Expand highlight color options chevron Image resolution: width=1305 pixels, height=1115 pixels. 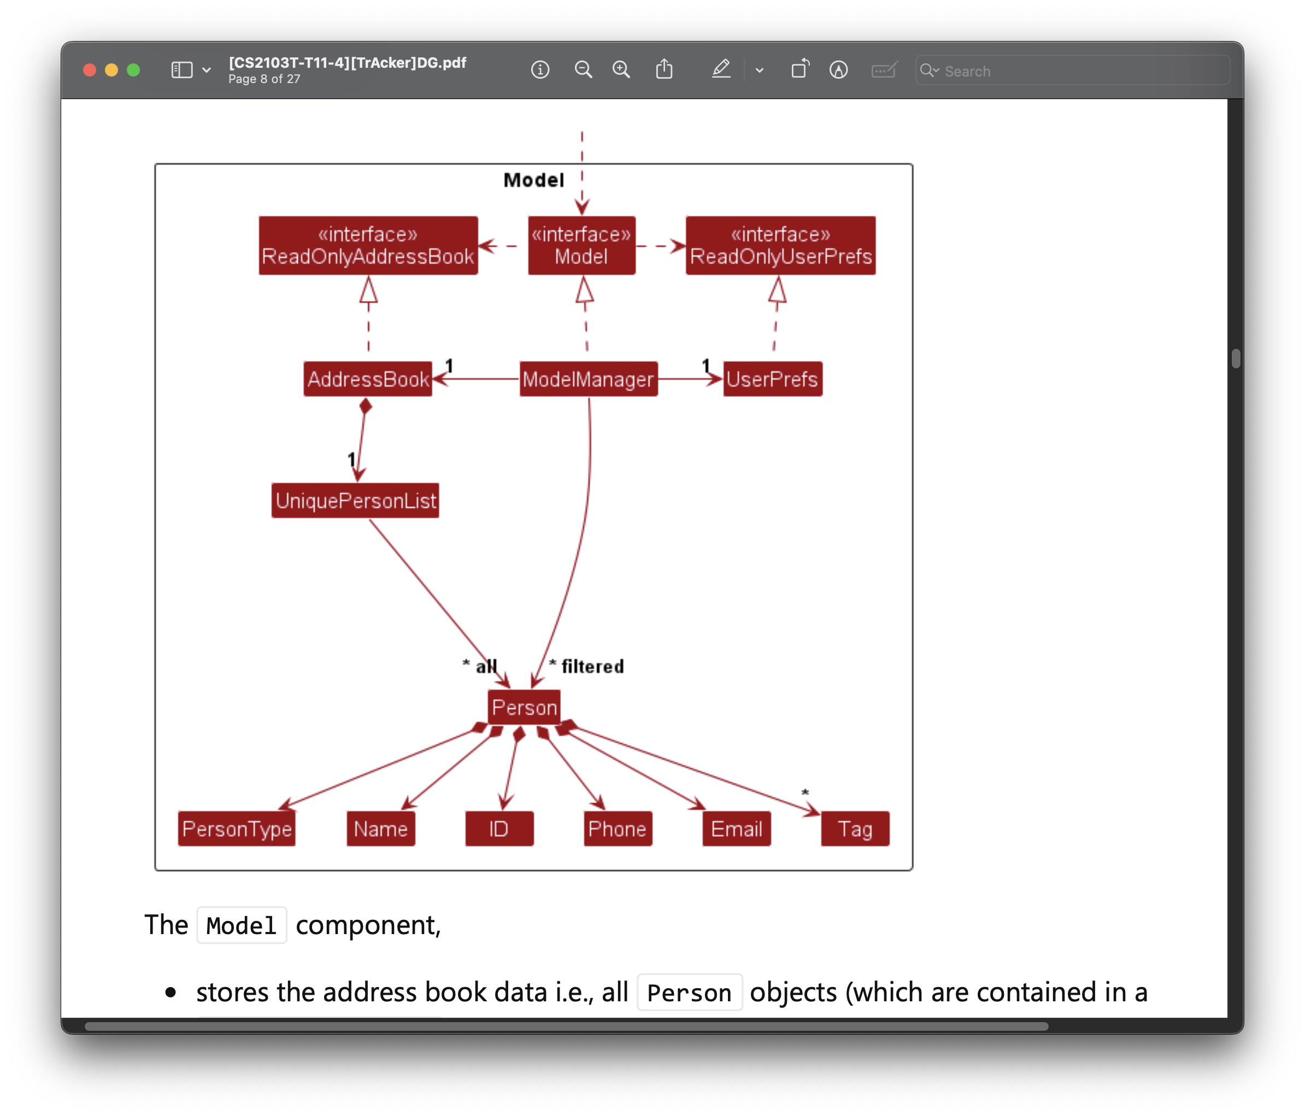[760, 71]
